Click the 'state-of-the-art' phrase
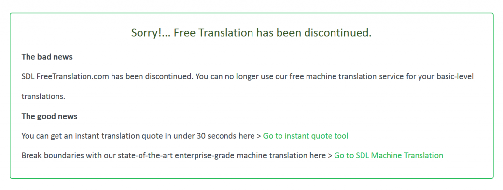Image resolution: width=503 pixels, height=190 pixels. pyautogui.click(x=154, y=155)
